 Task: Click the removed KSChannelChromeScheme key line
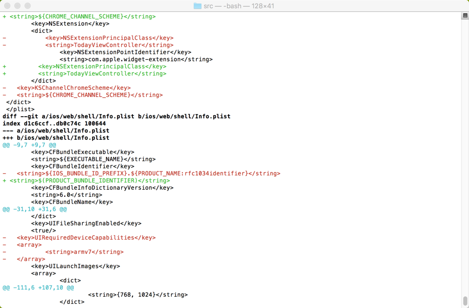[x=73, y=88]
